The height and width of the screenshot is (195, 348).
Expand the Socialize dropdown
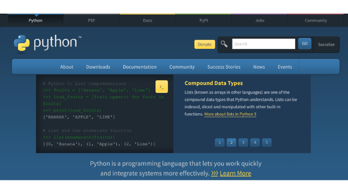[x=326, y=44]
